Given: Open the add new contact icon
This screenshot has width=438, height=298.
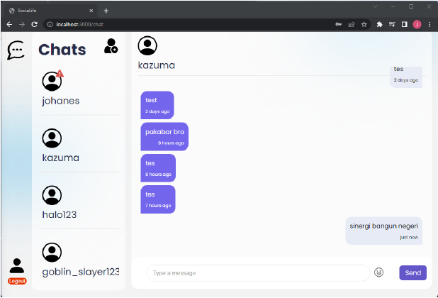Looking at the screenshot, I should click(x=111, y=47).
